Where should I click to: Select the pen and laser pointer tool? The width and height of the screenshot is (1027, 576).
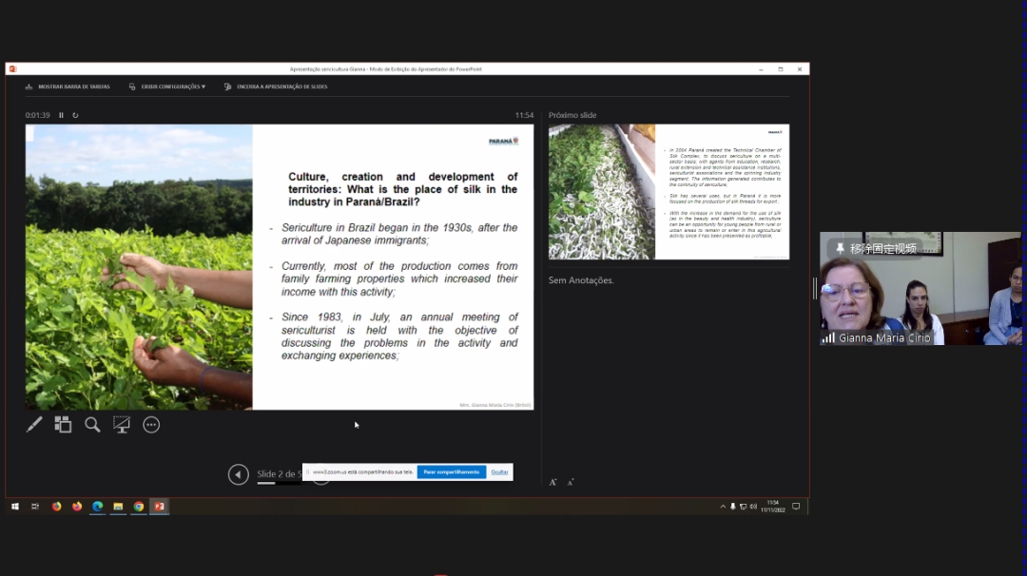pos(34,425)
